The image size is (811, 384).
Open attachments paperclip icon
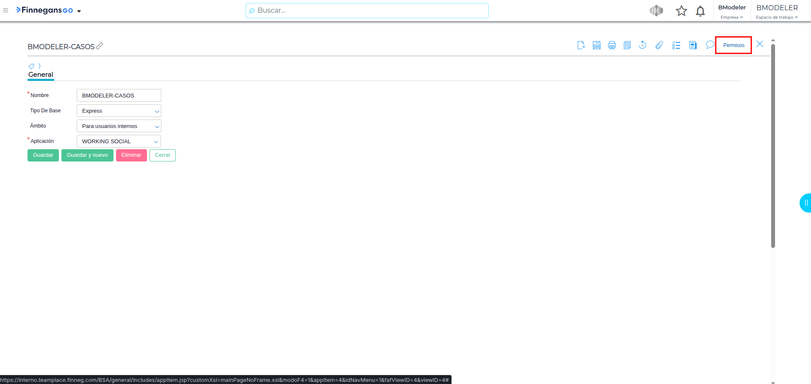(x=659, y=45)
